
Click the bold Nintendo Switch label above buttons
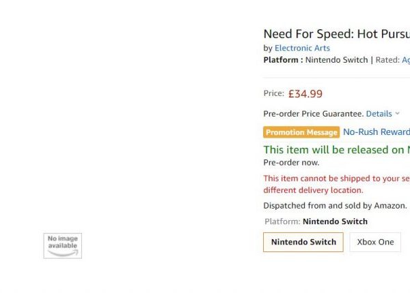[335, 221]
